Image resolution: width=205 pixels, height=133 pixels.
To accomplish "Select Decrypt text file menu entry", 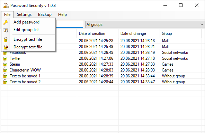I will [x=28, y=47].
